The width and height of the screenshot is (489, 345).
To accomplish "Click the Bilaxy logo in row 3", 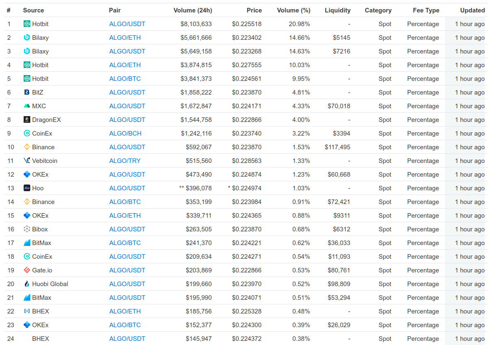I will (27, 51).
